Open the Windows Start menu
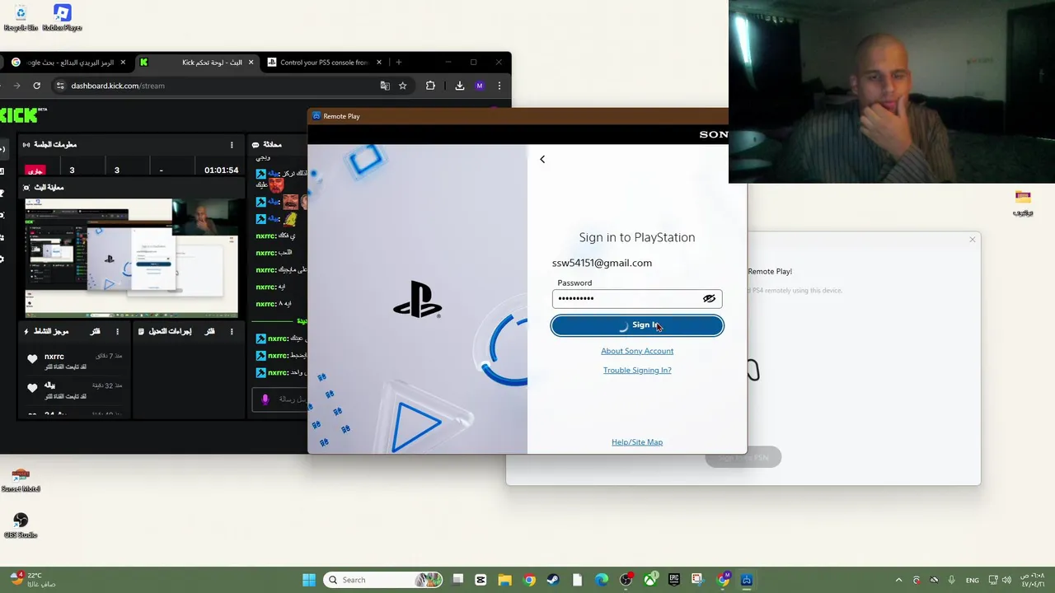The width and height of the screenshot is (1055, 593). pyautogui.click(x=309, y=580)
